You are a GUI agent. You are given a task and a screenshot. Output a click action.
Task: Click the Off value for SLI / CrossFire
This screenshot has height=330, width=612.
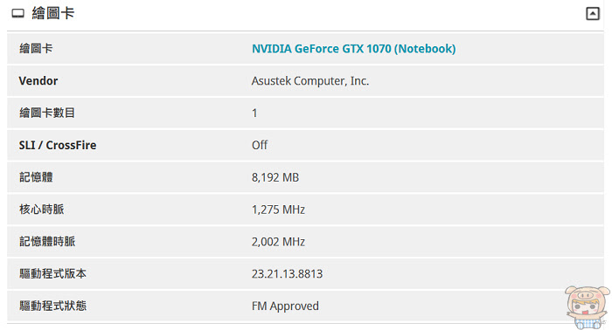pos(260,145)
